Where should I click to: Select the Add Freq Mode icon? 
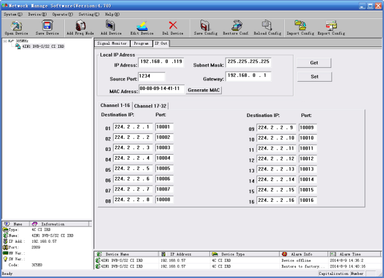pos(80,25)
